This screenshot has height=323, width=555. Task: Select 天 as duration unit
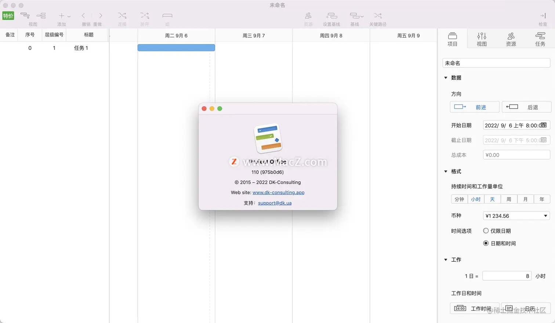tap(492, 199)
